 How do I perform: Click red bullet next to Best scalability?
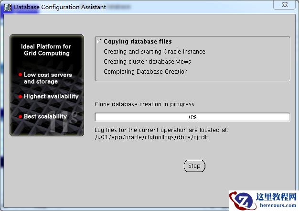click(x=20, y=116)
